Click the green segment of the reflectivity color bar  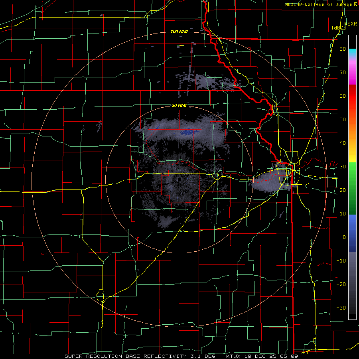(352, 188)
